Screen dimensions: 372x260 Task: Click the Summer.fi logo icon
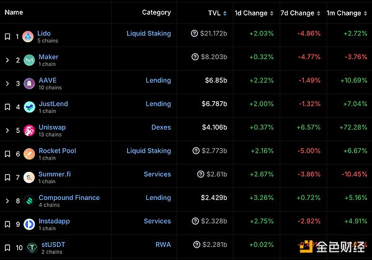(x=29, y=177)
